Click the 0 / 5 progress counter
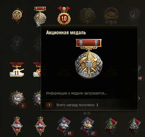 click(x=87, y=113)
